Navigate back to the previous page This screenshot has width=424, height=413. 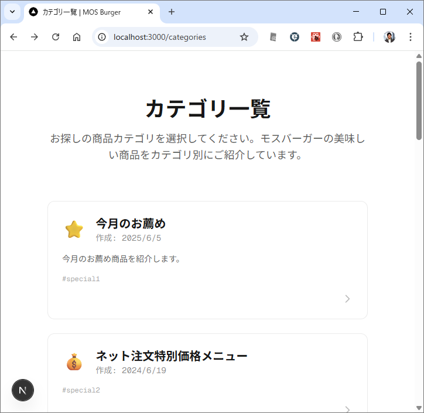(x=13, y=37)
